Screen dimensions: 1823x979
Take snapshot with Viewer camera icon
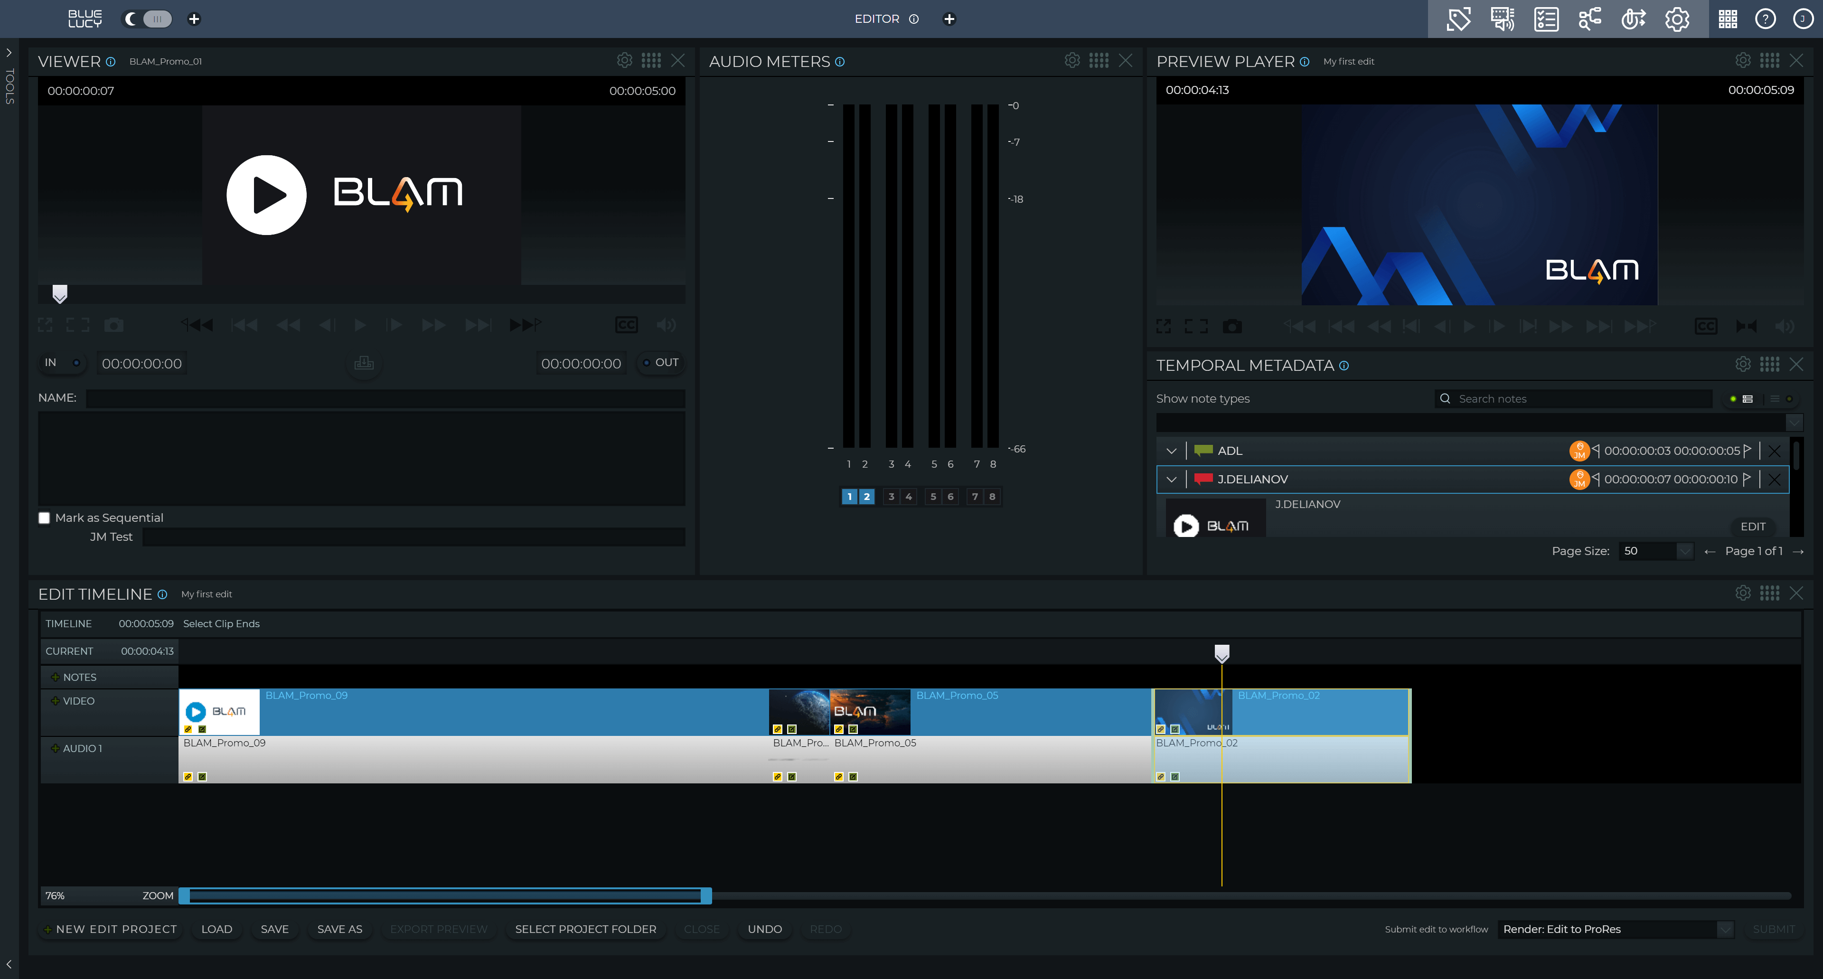point(114,325)
